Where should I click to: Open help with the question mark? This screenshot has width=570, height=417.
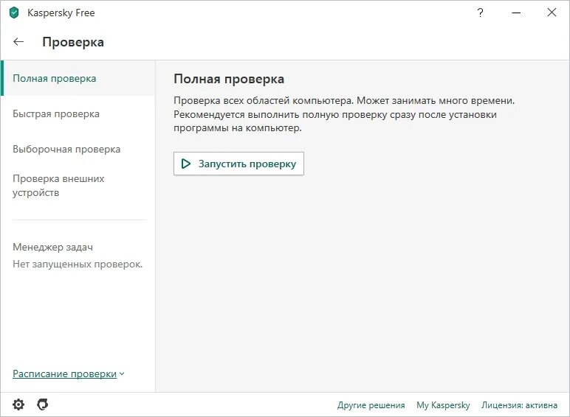click(x=480, y=13)
